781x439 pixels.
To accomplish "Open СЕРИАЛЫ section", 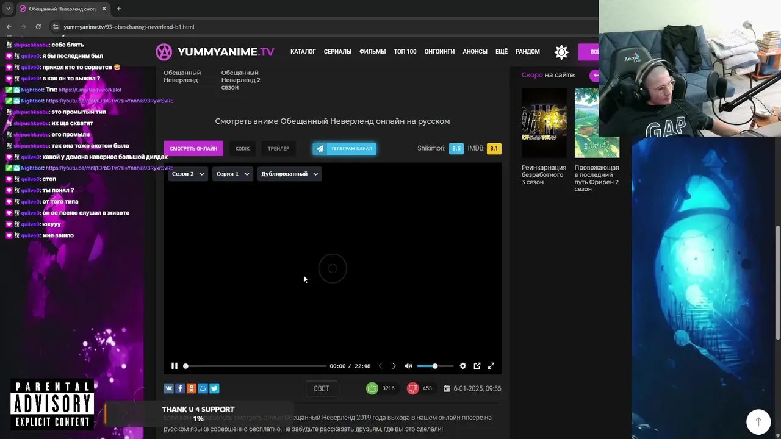I will click(337, 52).
